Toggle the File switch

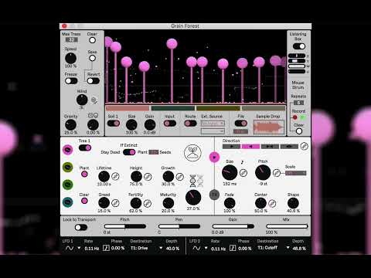coord(241,124)
